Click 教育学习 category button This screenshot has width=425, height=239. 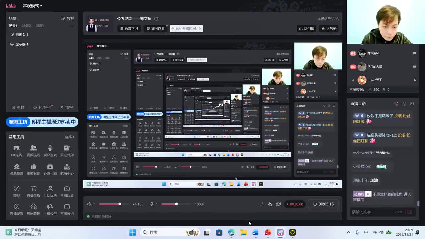pyautogui.click(x=129, y=29)
